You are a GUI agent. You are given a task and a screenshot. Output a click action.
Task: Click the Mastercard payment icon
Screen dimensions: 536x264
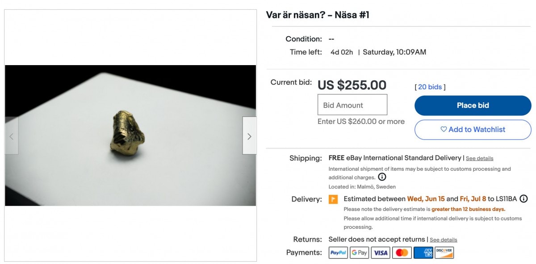click(x=402, y=253)
